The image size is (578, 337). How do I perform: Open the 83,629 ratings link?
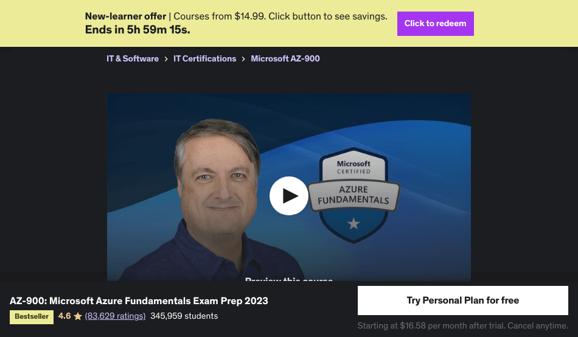[115, 316]
